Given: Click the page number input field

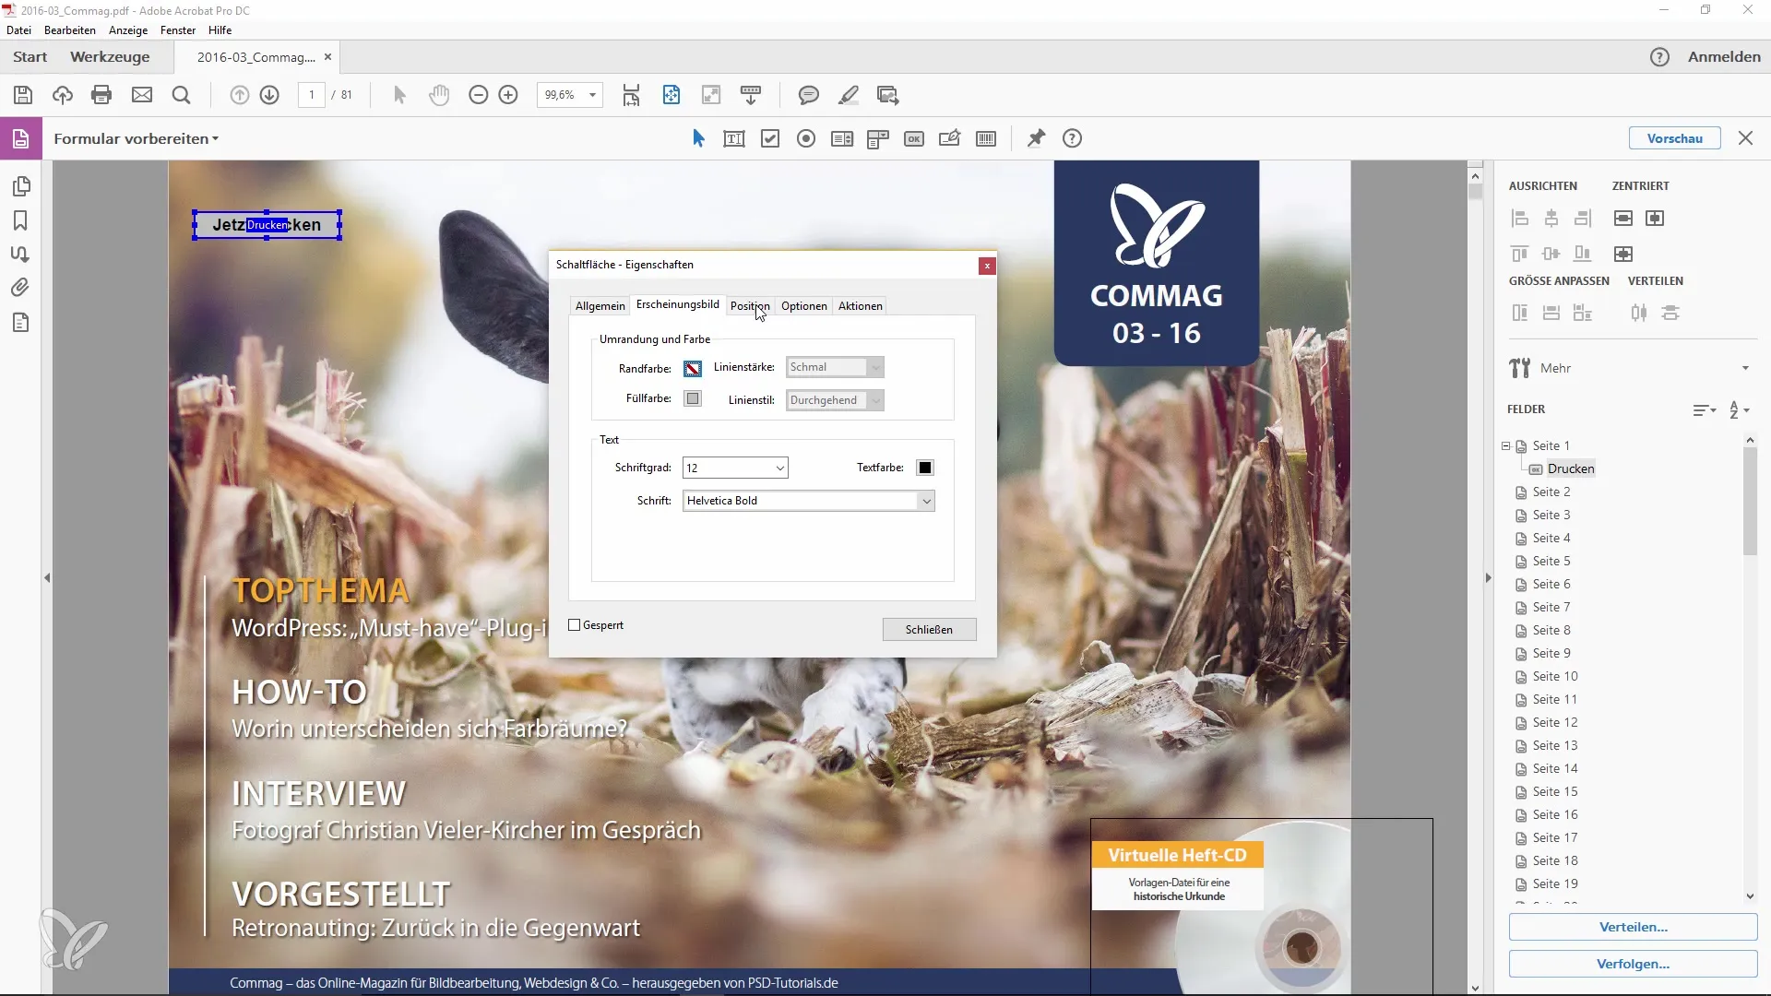Looking at the screenshot, I should [312, 95].
